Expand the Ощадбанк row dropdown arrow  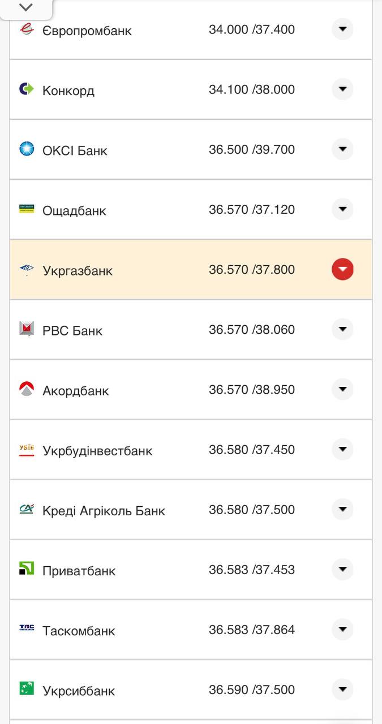[x=342, y=209]
